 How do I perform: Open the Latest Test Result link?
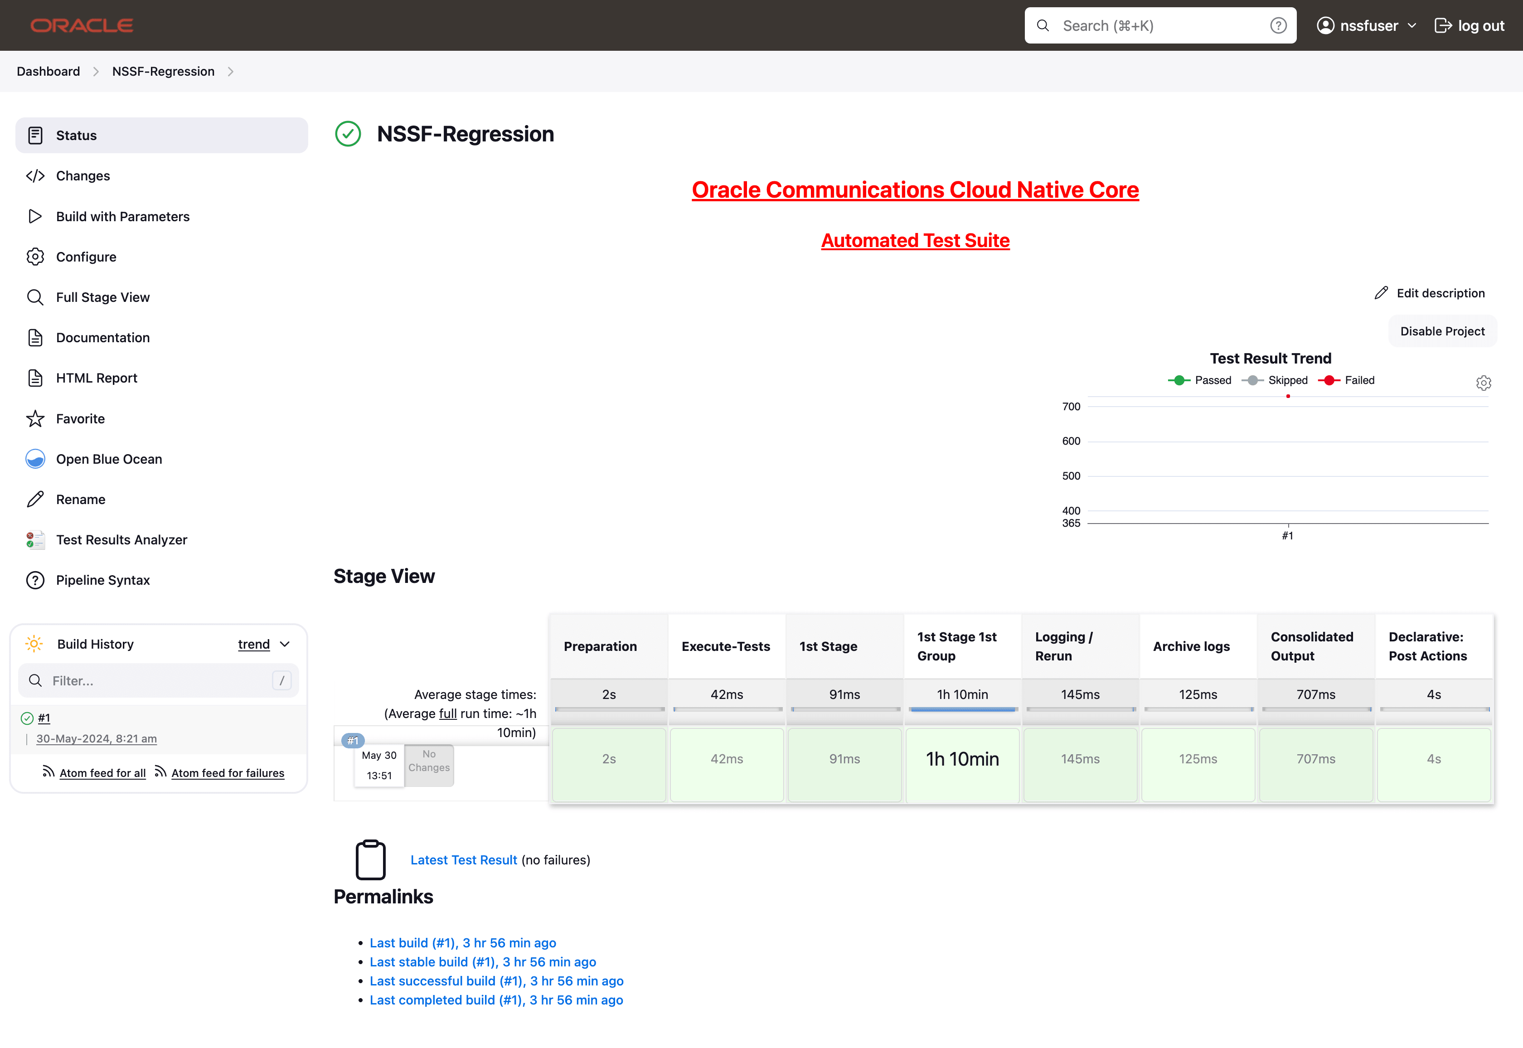(x=463, y=859)
